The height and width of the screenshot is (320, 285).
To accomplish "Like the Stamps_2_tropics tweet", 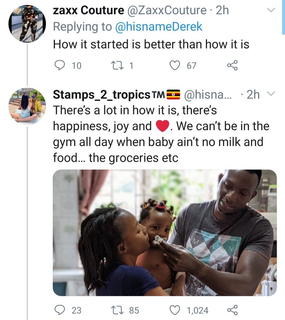I will 176,310.
